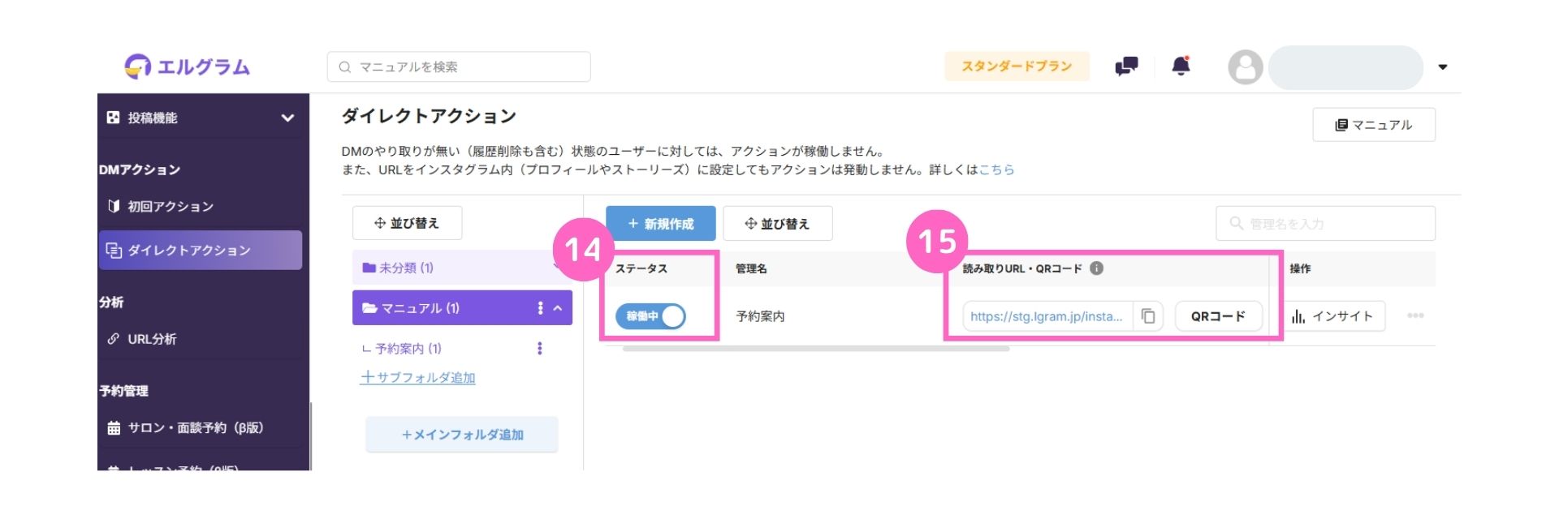Click the 新規作成 button

(660, 223)
